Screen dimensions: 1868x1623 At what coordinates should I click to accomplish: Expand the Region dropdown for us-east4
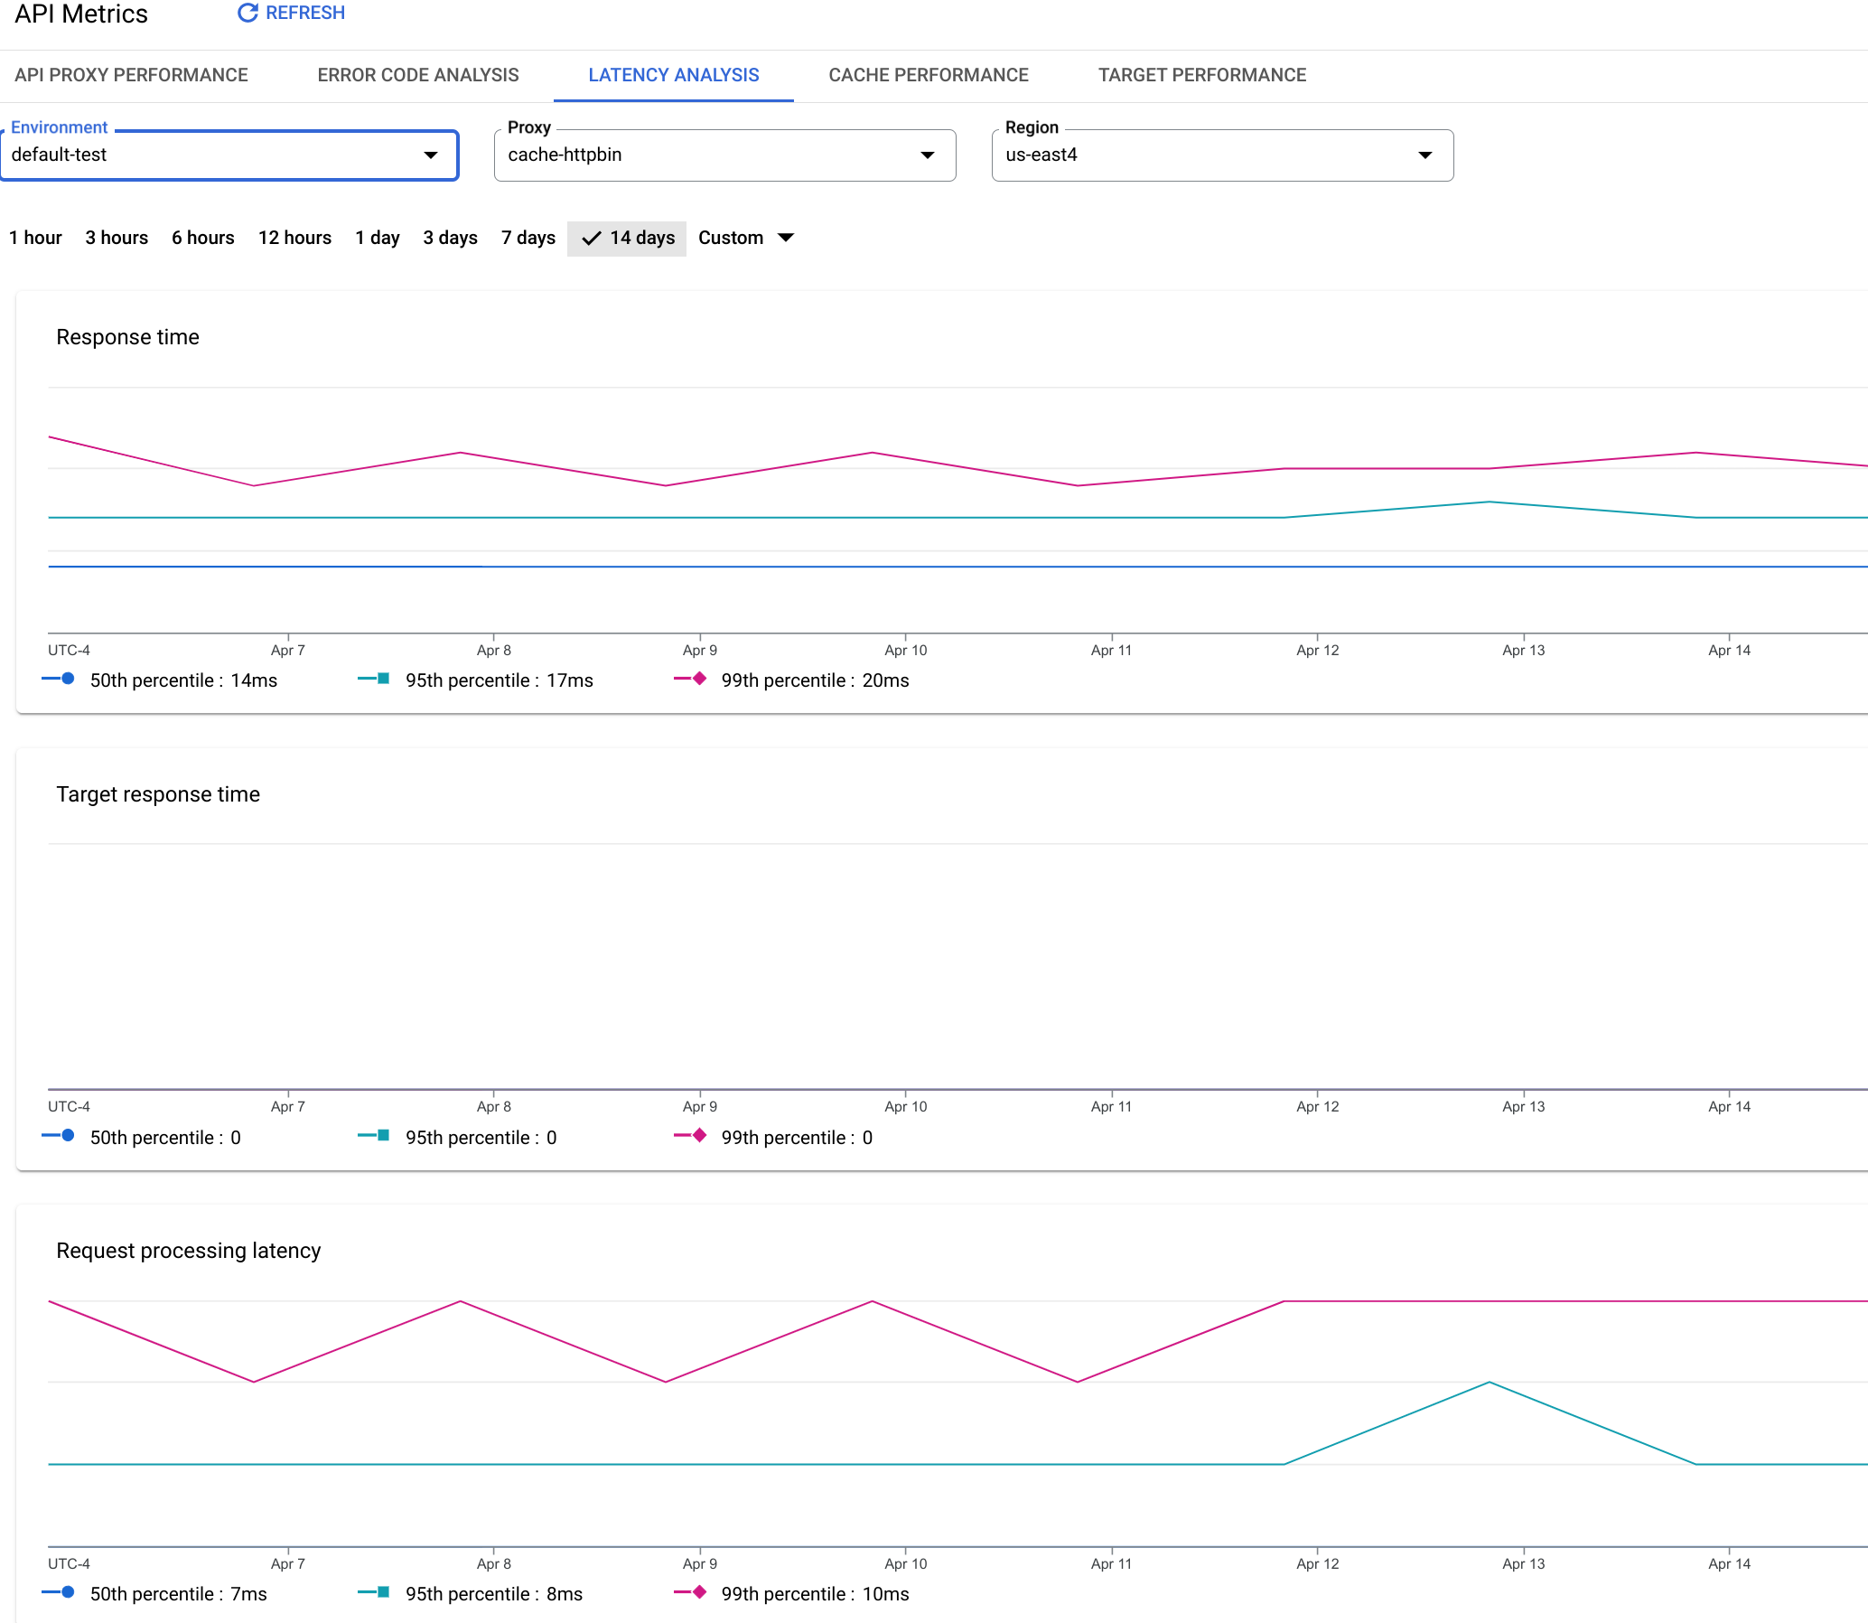click(x=1424, y=155)
